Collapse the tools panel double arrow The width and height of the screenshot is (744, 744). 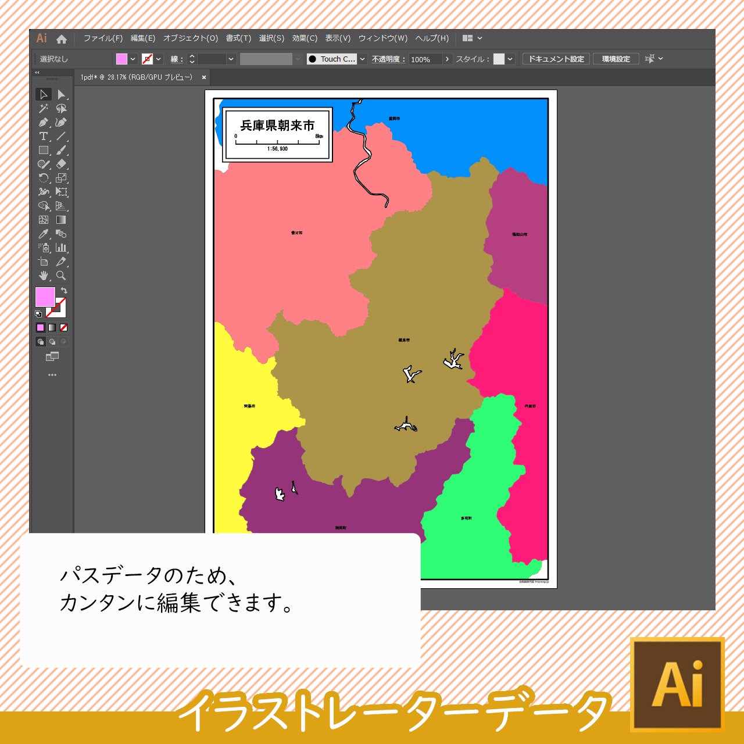pos(37,73)
